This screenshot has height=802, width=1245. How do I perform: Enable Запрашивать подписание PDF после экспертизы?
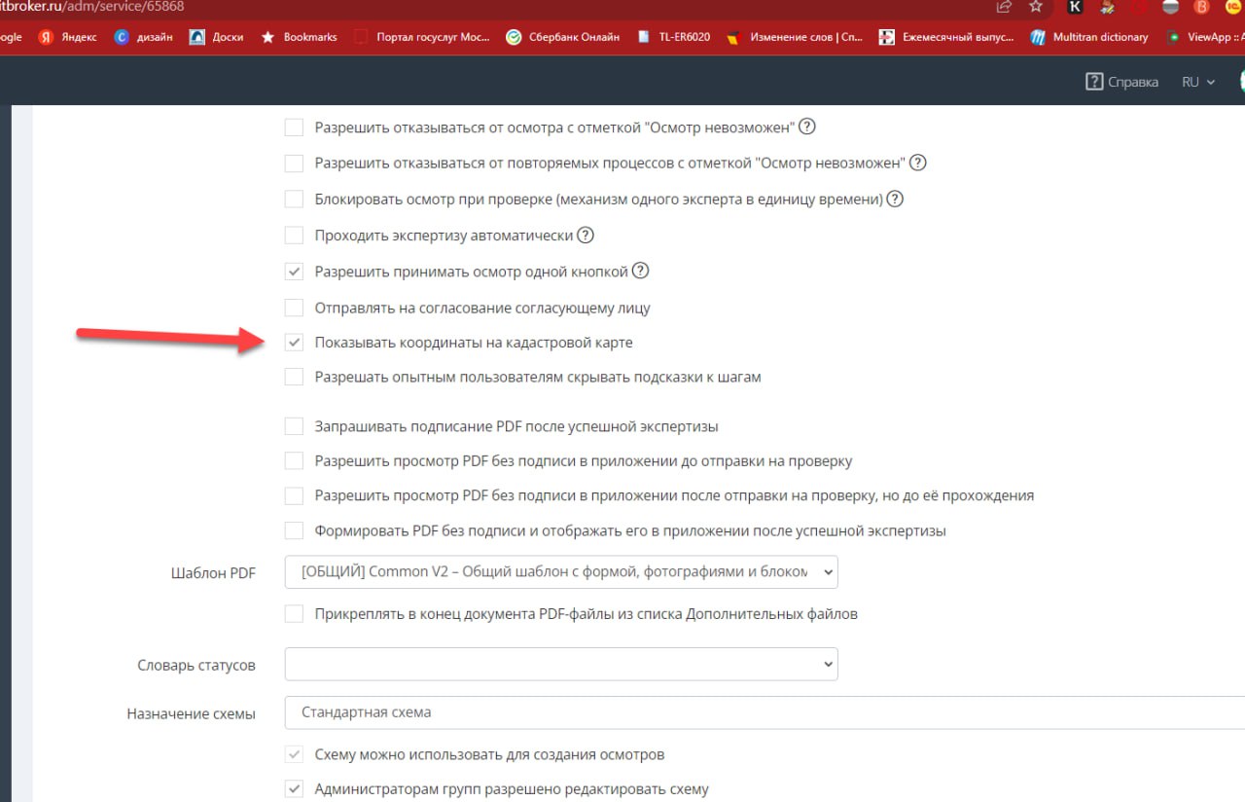click(294, 426)
